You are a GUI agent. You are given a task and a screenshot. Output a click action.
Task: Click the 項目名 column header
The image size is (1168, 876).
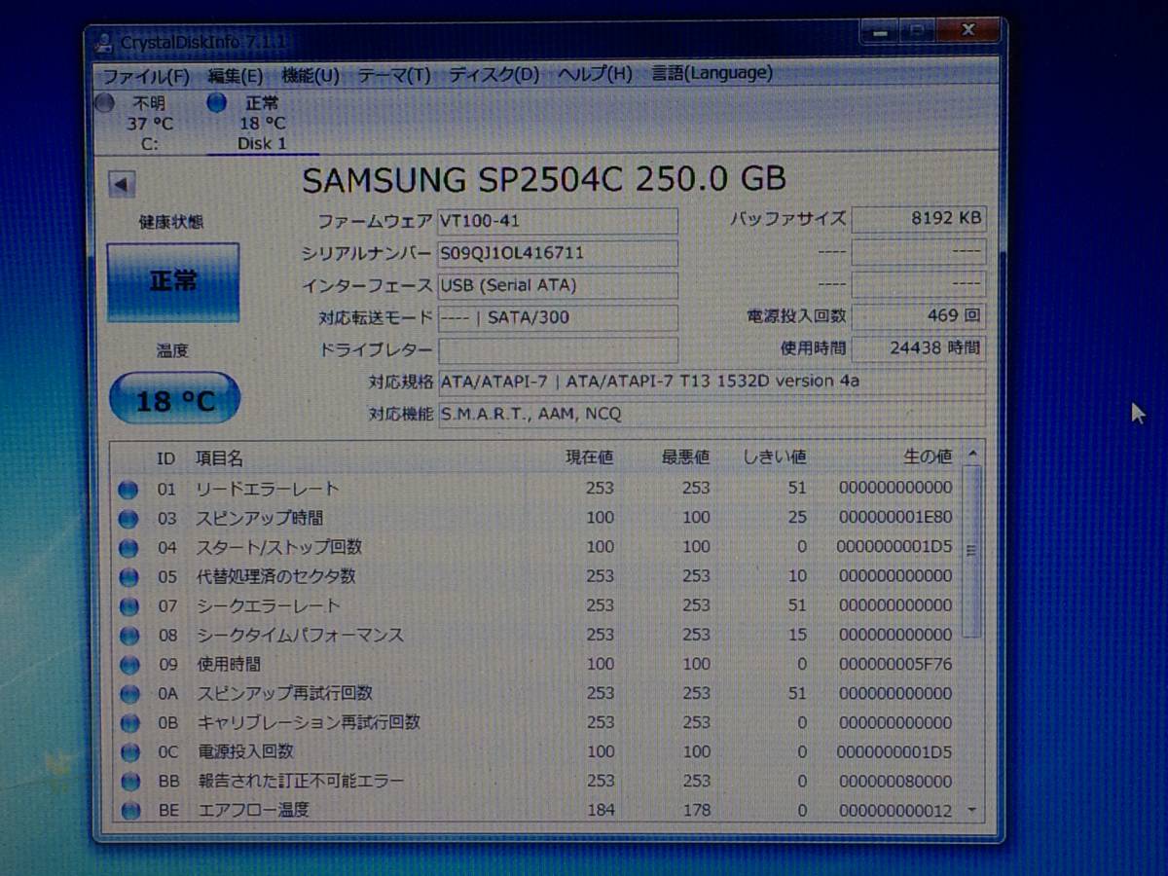[219, 458]
